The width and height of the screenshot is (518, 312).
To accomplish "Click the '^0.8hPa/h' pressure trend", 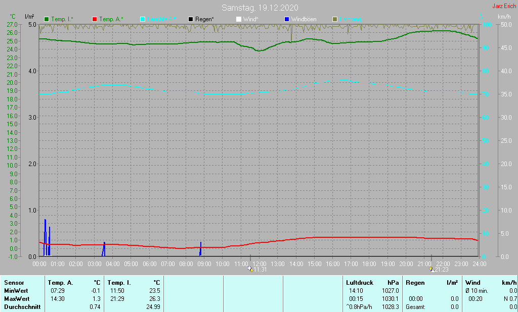I will pos(359,307).
